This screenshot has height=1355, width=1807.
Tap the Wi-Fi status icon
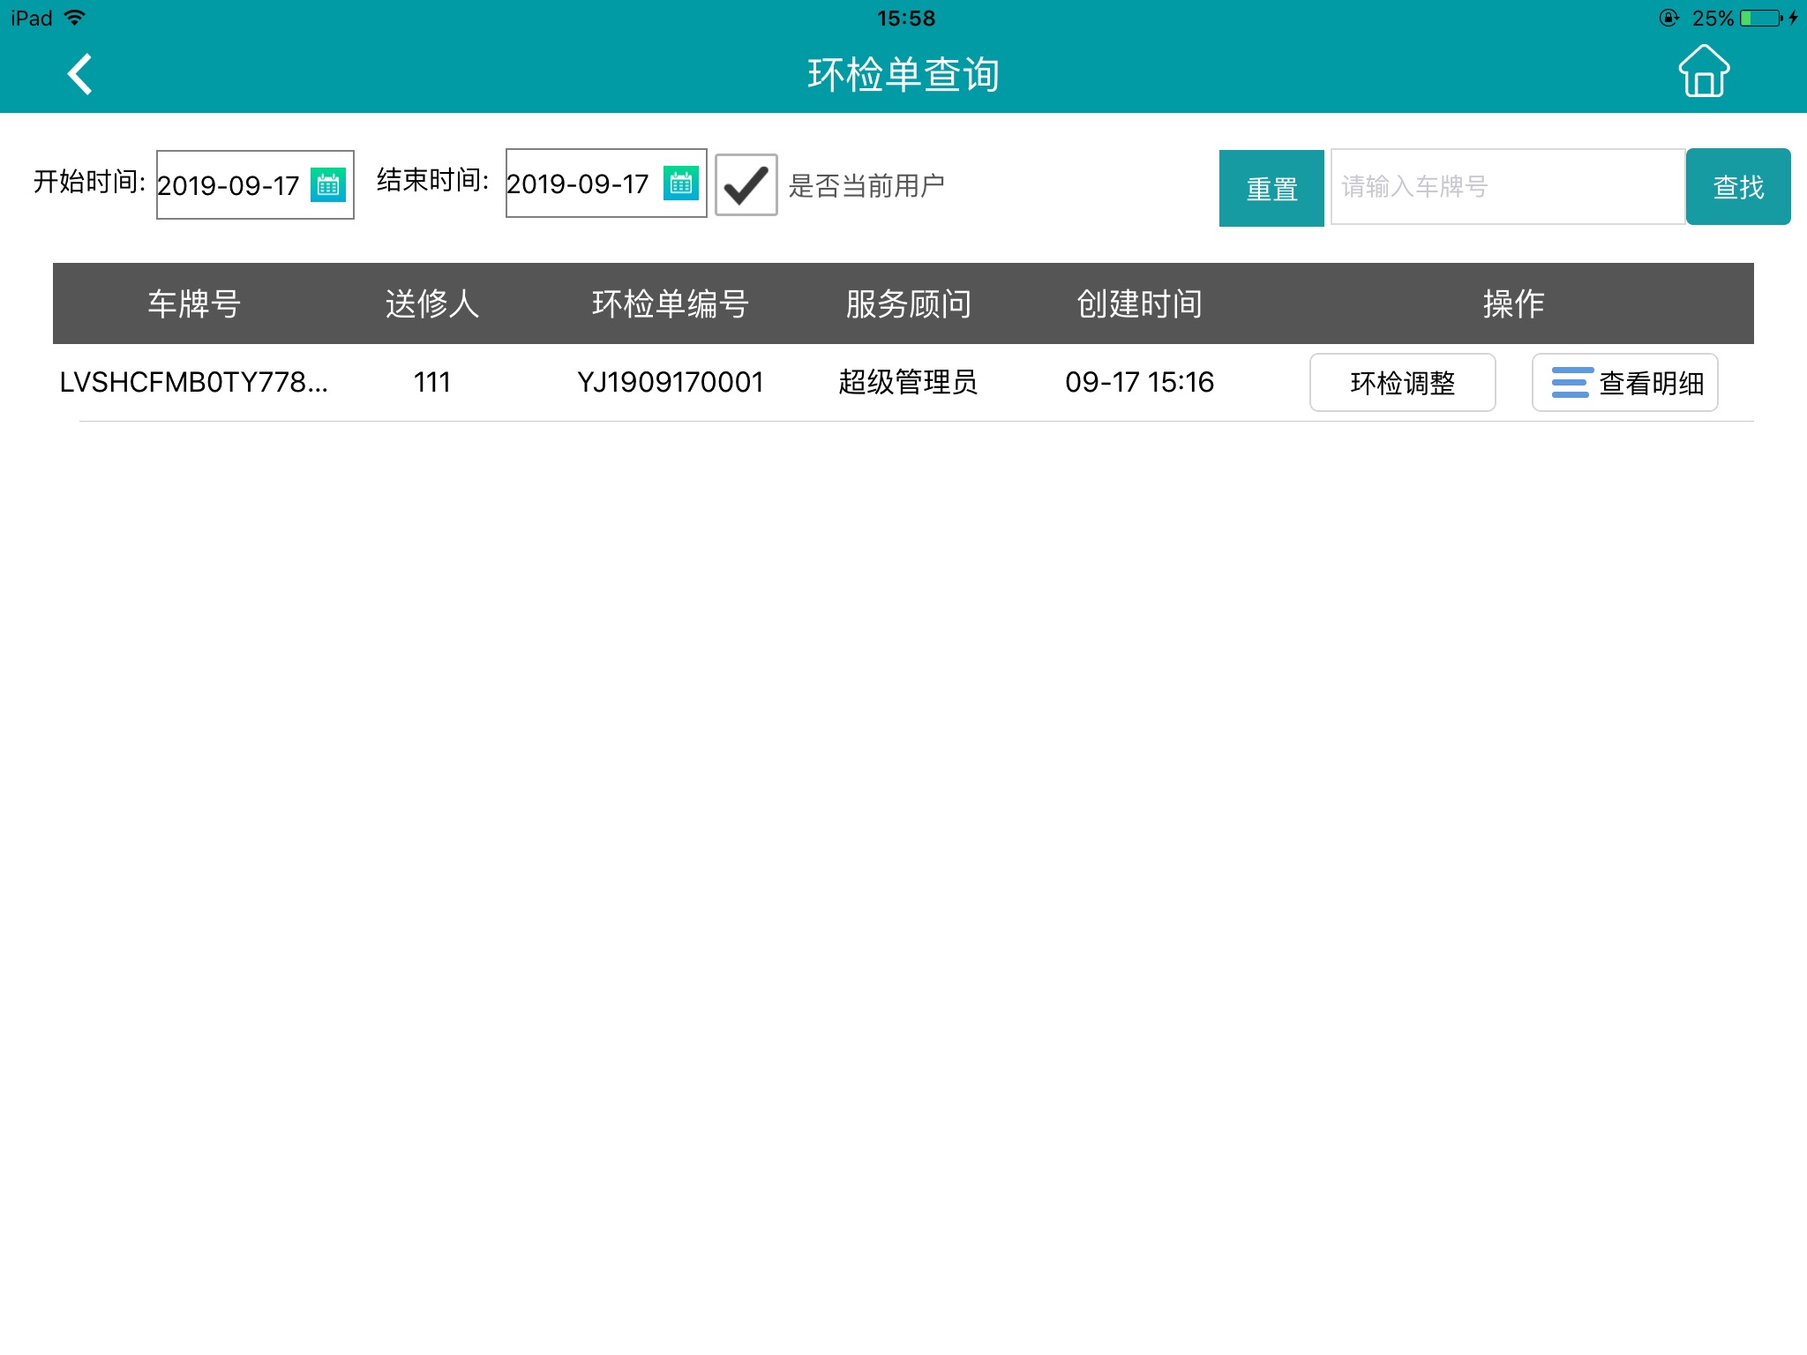pyautogui.click(x=76, y=18)
